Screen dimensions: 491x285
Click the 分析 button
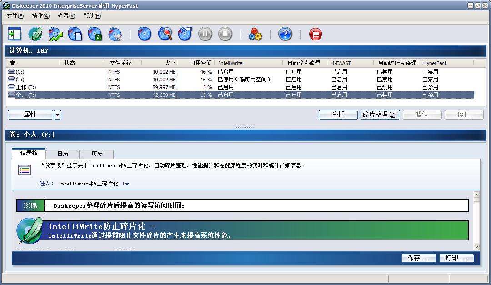338,115
